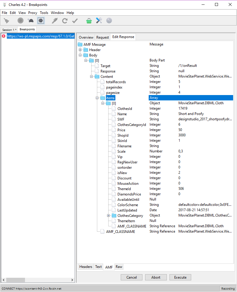Switch to the AMF view tab
237x292 pixels.
point(109,267)
